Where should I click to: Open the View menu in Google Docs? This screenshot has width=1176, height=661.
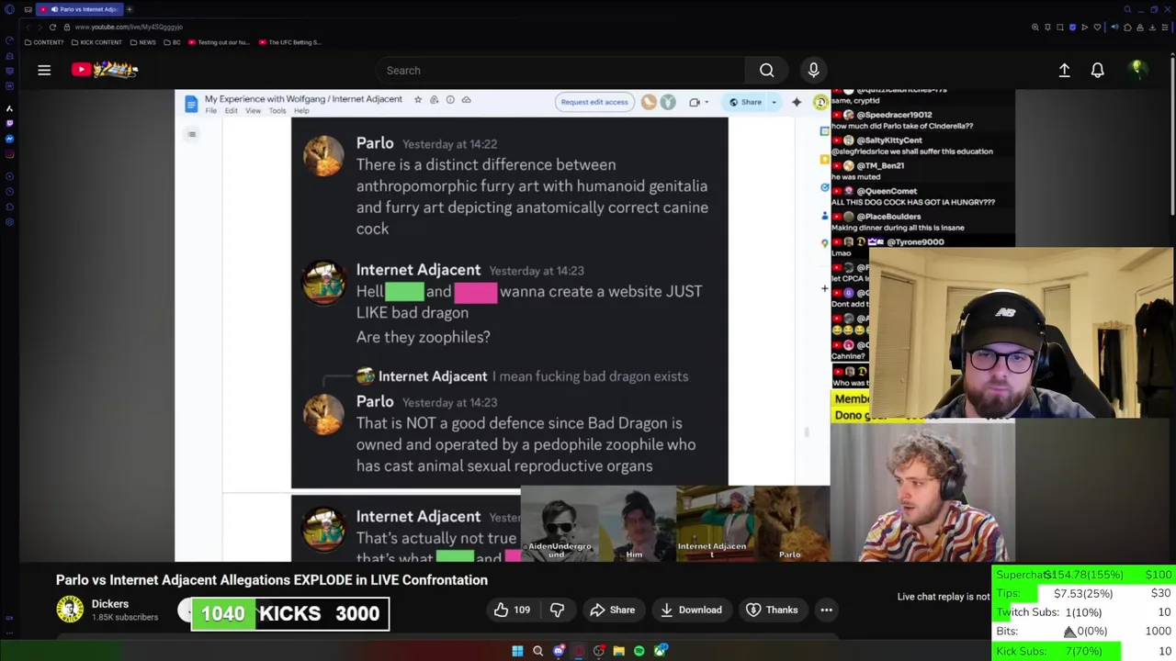[253, 111]
